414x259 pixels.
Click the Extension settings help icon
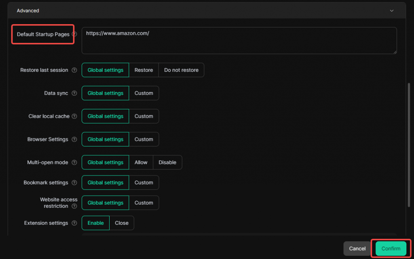tap(74, 223)
